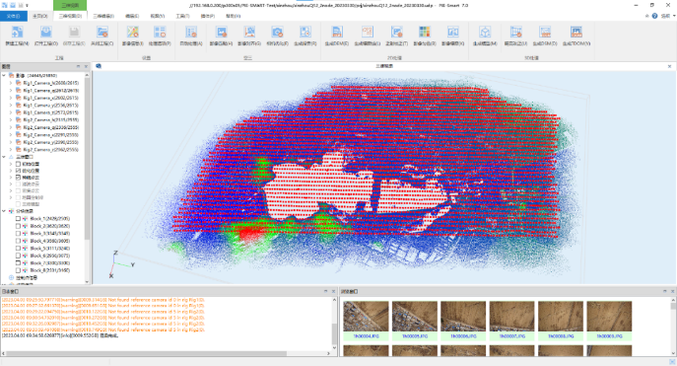Toggle the Block_8 checkbox
This screenshot has height=366, width=677.
point(18,270)
